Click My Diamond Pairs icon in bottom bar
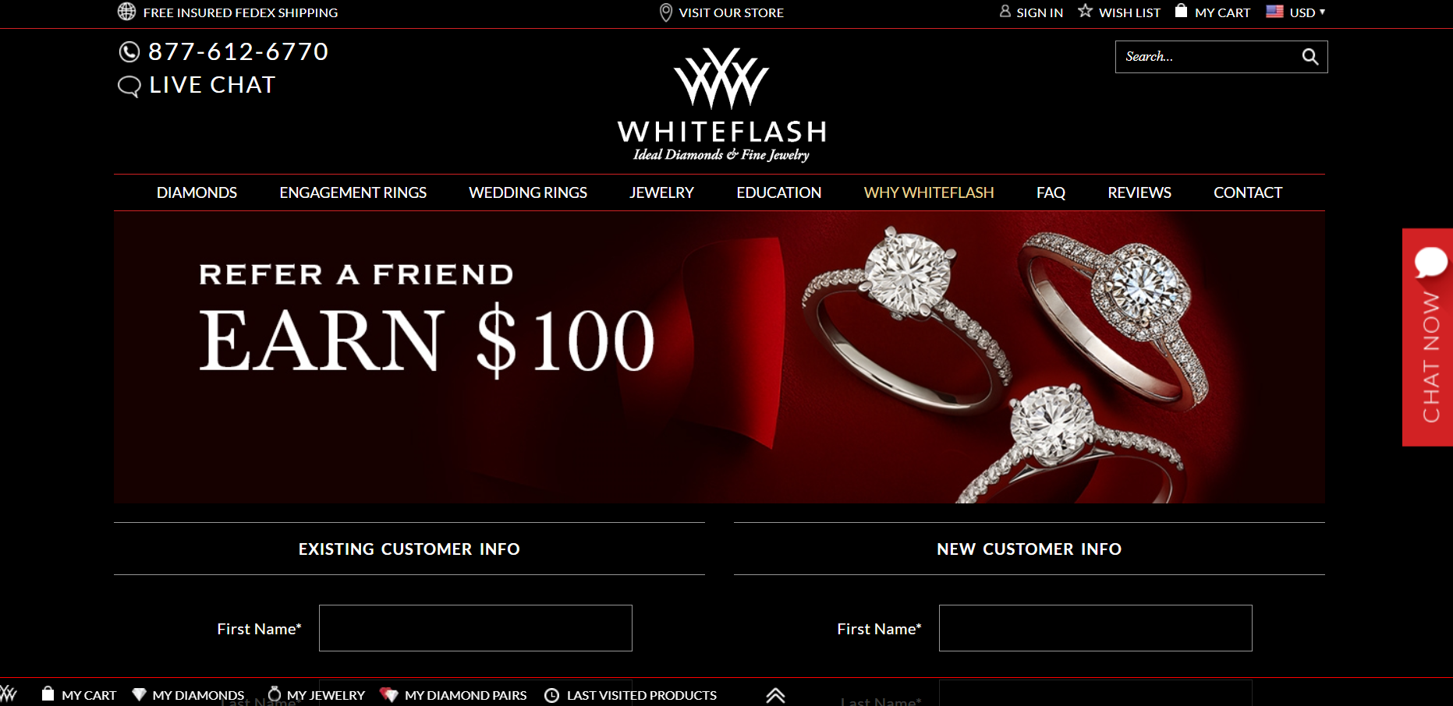 click(x=388, y=695)
